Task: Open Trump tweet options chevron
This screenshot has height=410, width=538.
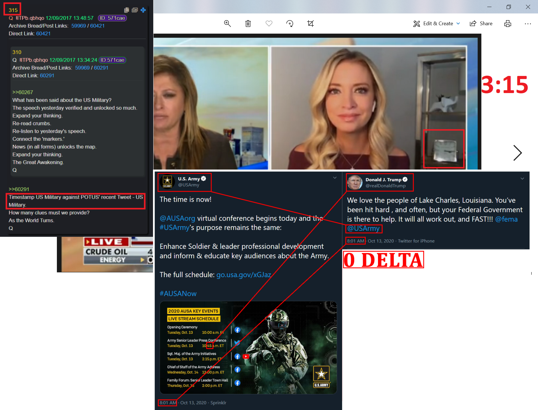Action: click(522, 179)
